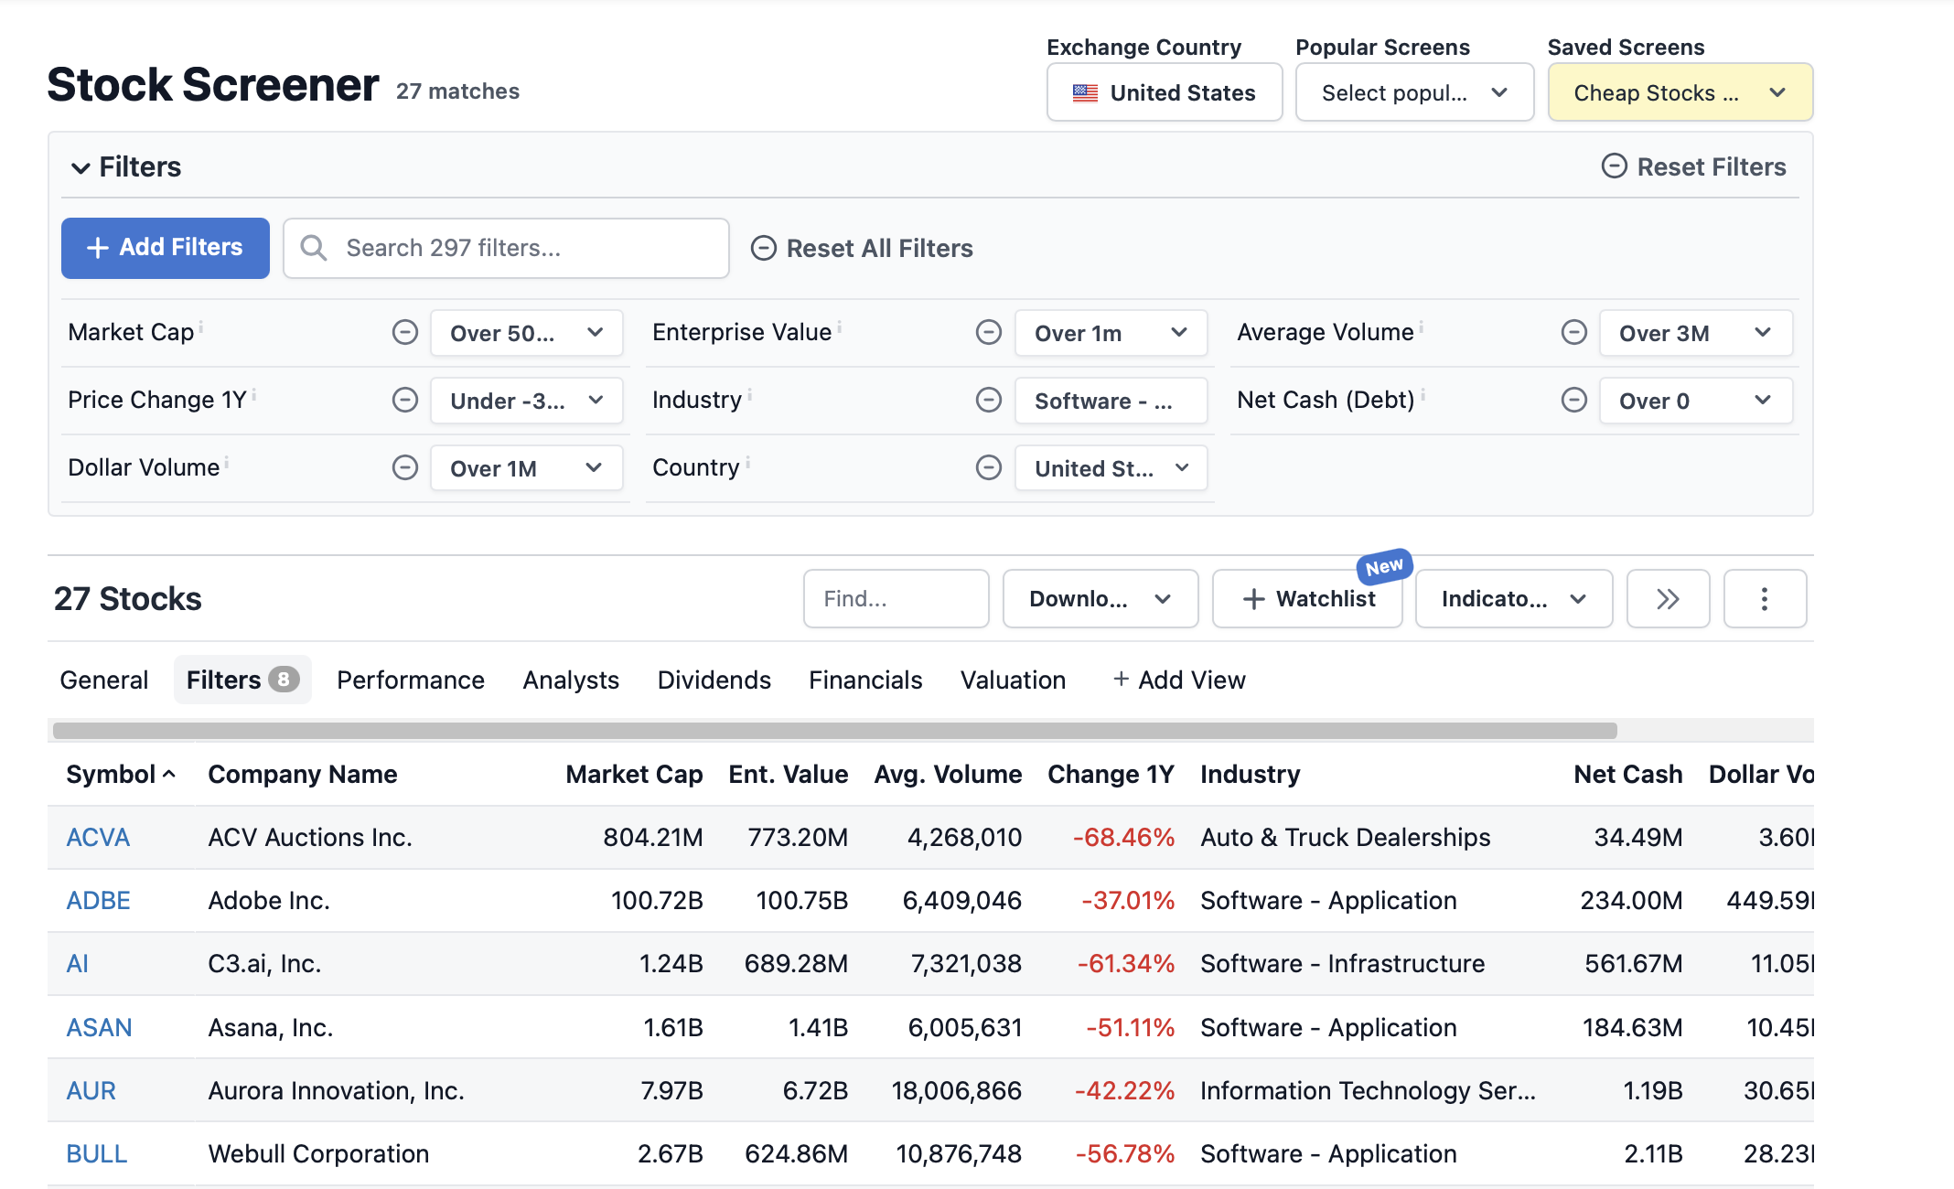This screenshot has height=1189, width=1954.
Task: Remove the Dollar Volume filter via minus icon
Action: (x=404, y=467)
